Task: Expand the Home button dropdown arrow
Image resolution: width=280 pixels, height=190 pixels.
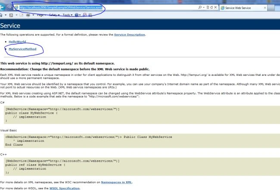Action: (6, 15)
